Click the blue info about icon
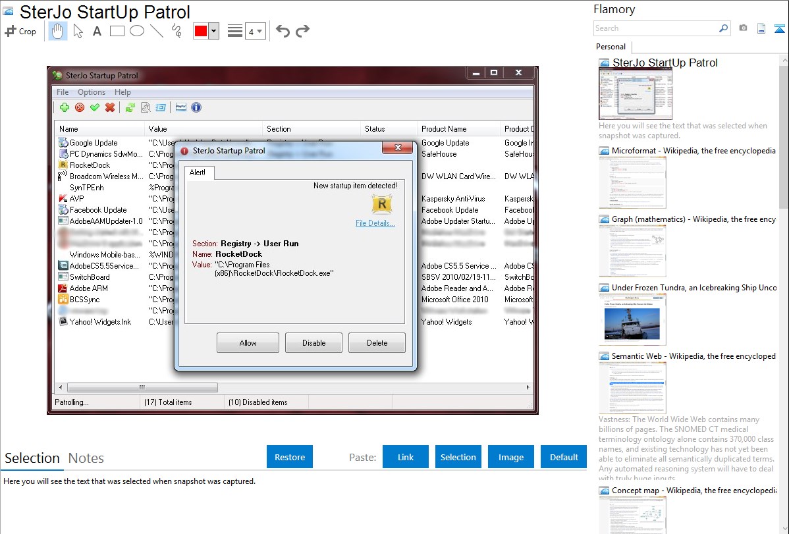This screenshot has height=534, width=789. [196, 107]
